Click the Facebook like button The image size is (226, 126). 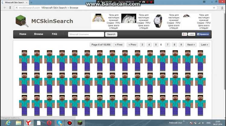tap(203, 34)
